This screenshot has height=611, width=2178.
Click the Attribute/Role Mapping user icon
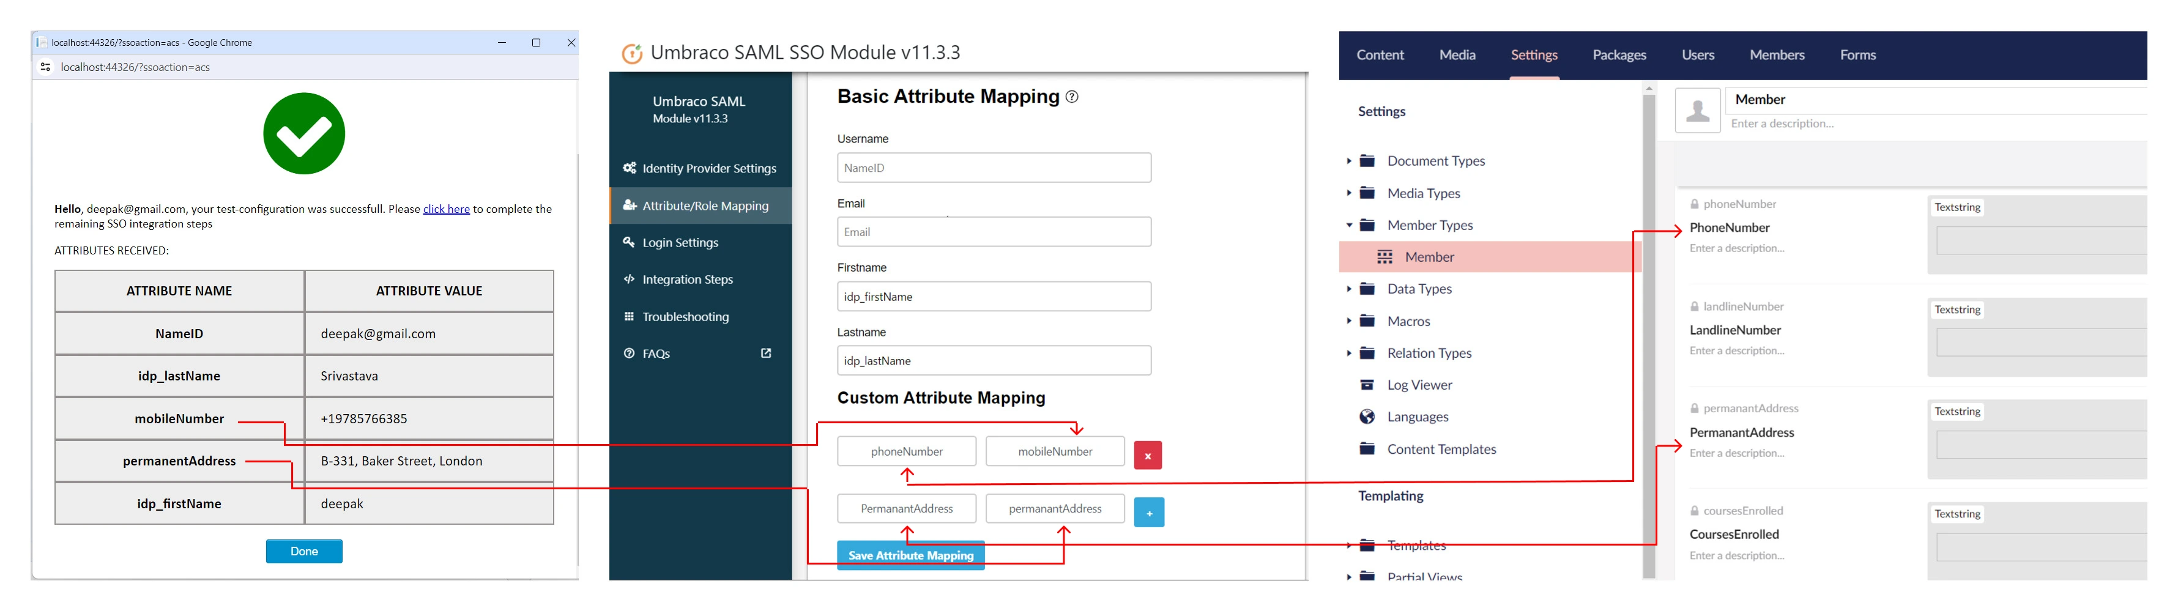629,204
